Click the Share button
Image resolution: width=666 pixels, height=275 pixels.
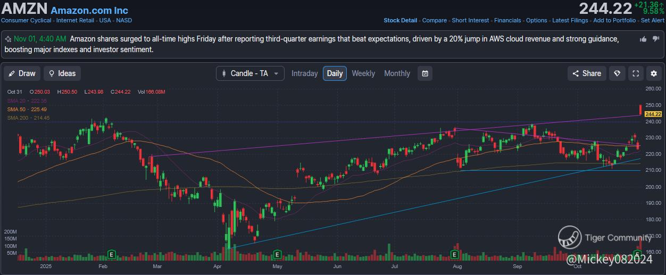(587, 73)
